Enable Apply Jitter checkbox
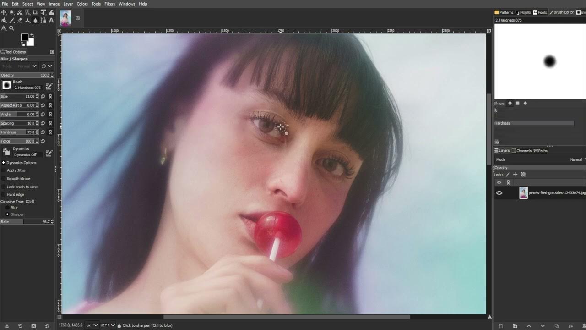This screenshot has height=330, width=586. [4, 170]
